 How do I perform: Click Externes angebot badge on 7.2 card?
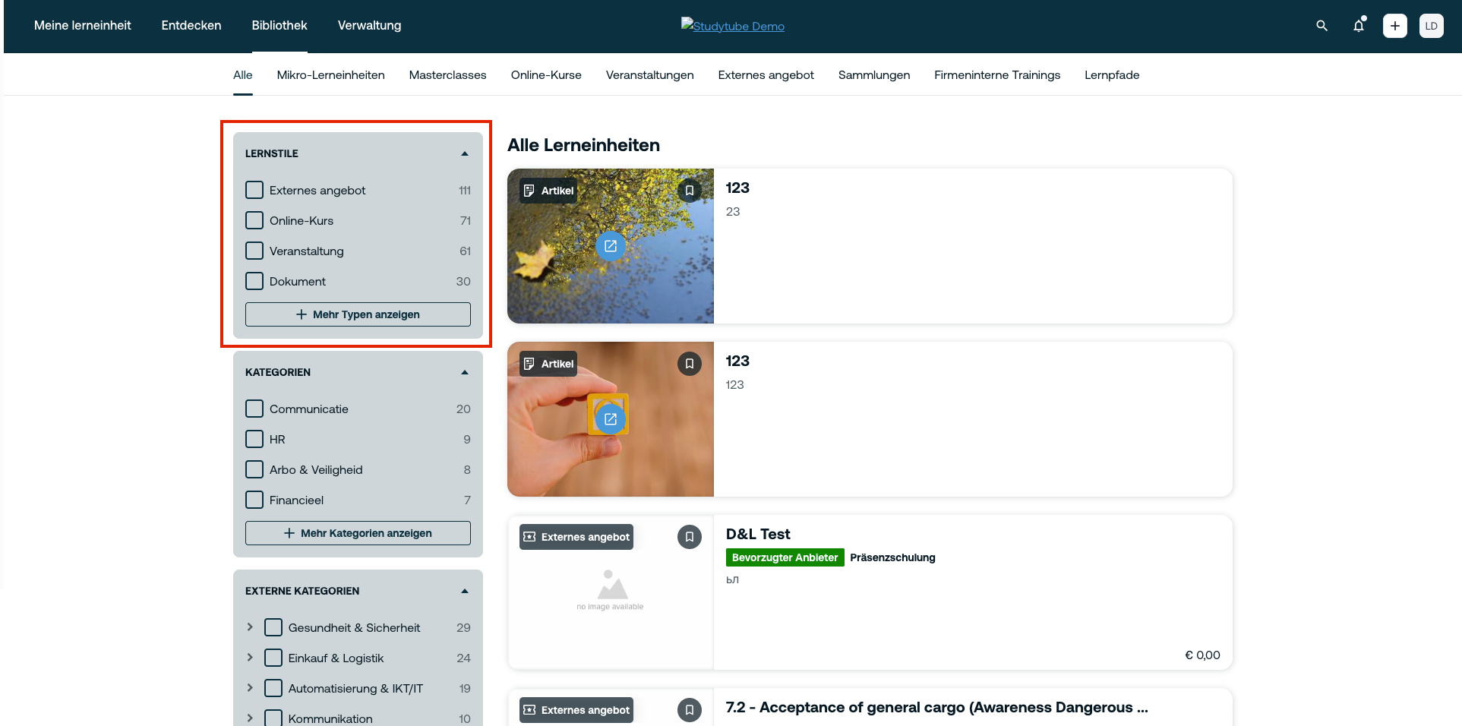[576, 710]
